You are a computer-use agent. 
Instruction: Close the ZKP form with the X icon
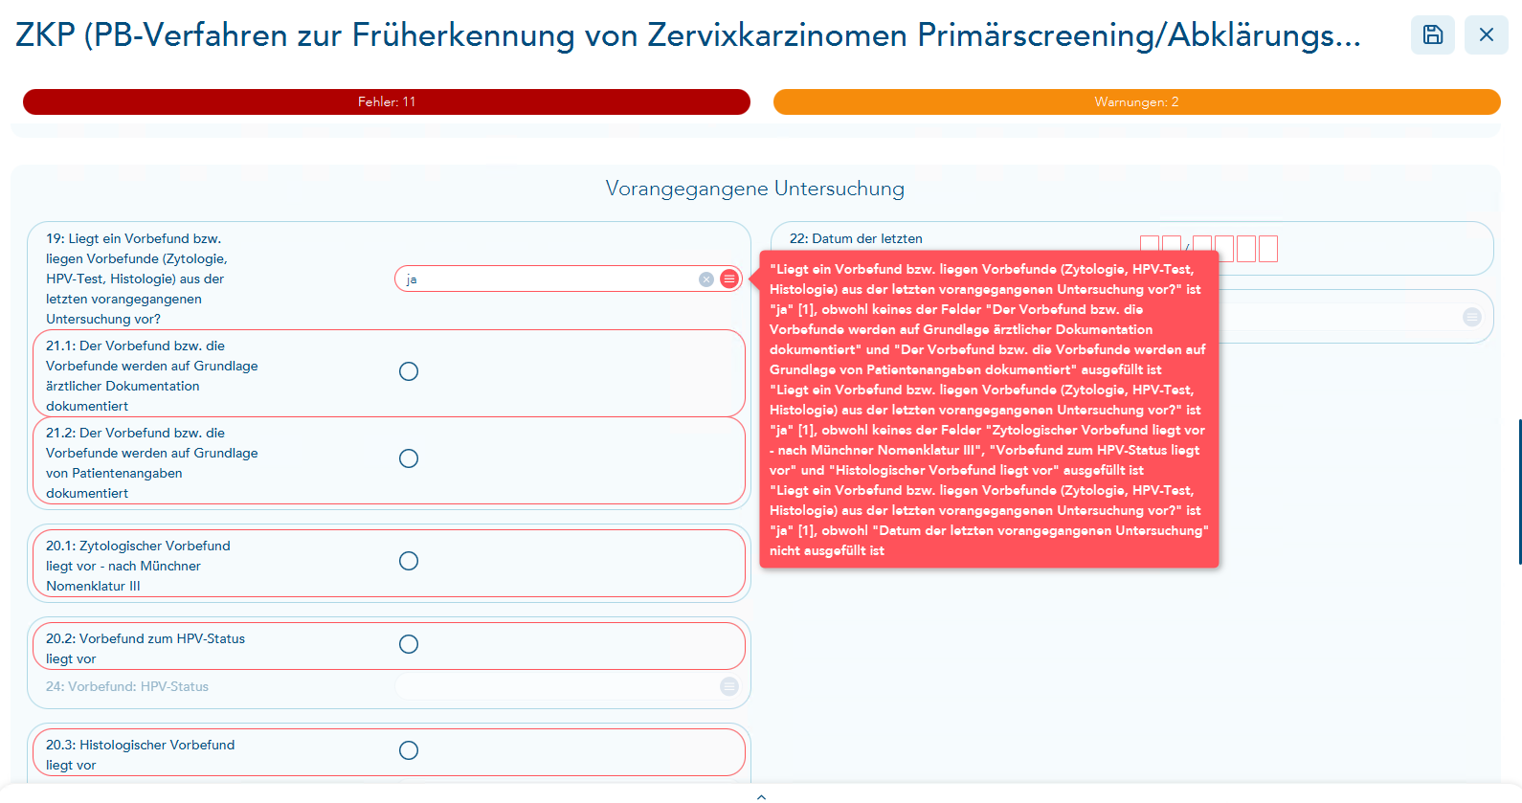[1486, 34]
